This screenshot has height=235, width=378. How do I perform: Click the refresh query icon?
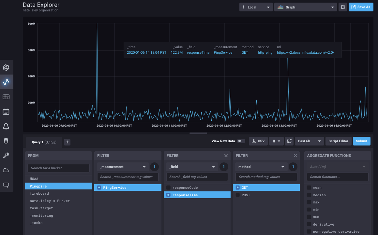[x=289, y=141]
